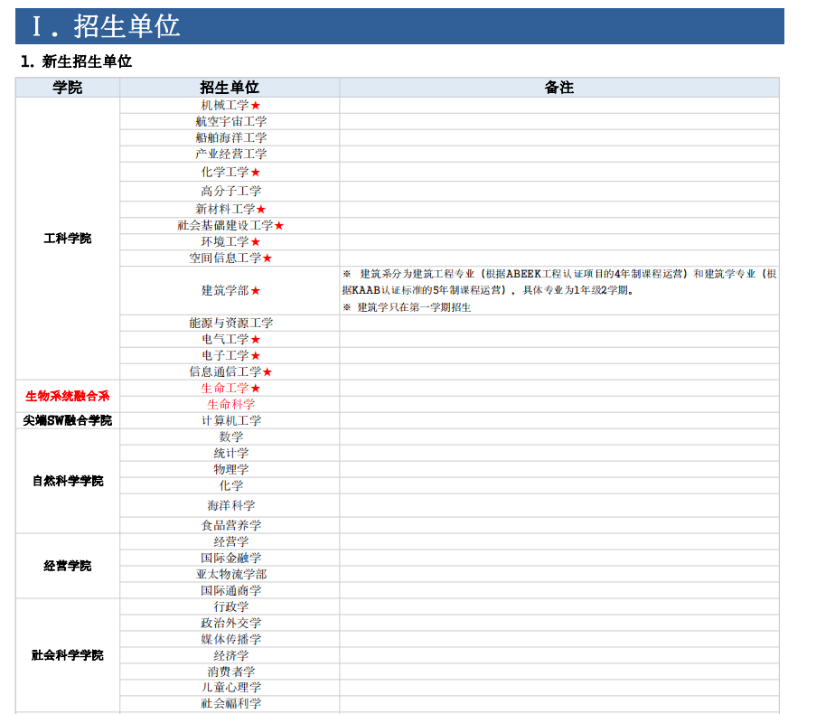
Task: Click the '招生单位' column header
Action: coord(230,88)
